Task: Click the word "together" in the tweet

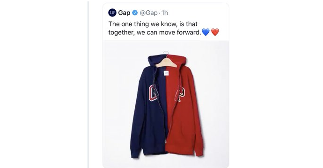Action: coord(121,33)
